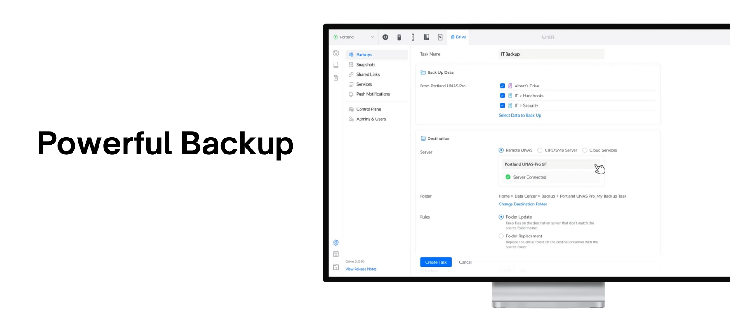Screen dimensions: 730x328
Task: Open the Protect camera app icon
Action: coord(399,37)
